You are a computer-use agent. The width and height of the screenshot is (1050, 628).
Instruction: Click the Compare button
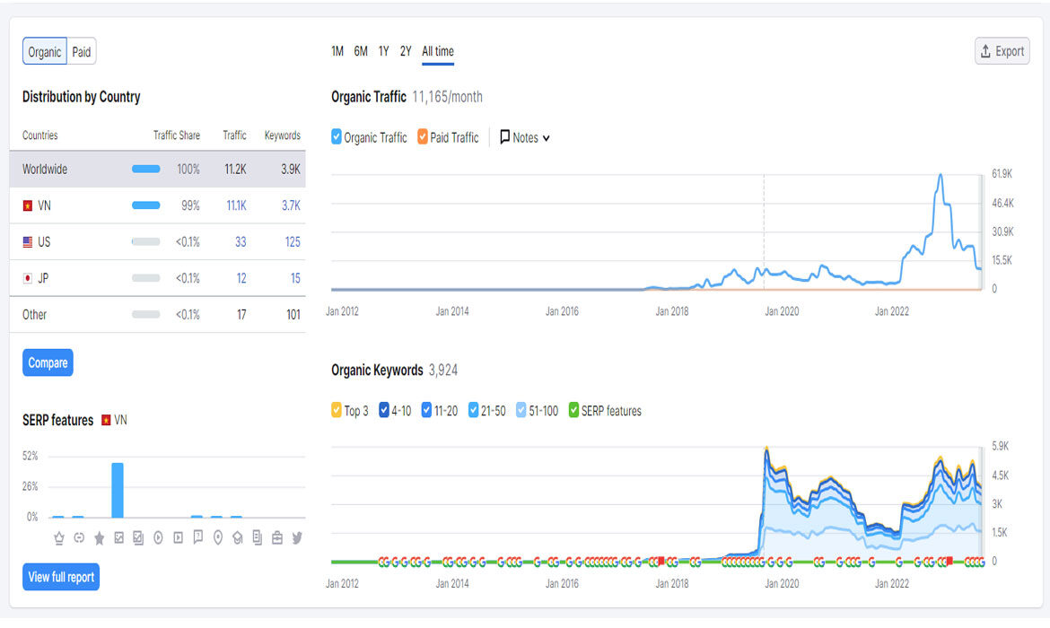[48, 362]
